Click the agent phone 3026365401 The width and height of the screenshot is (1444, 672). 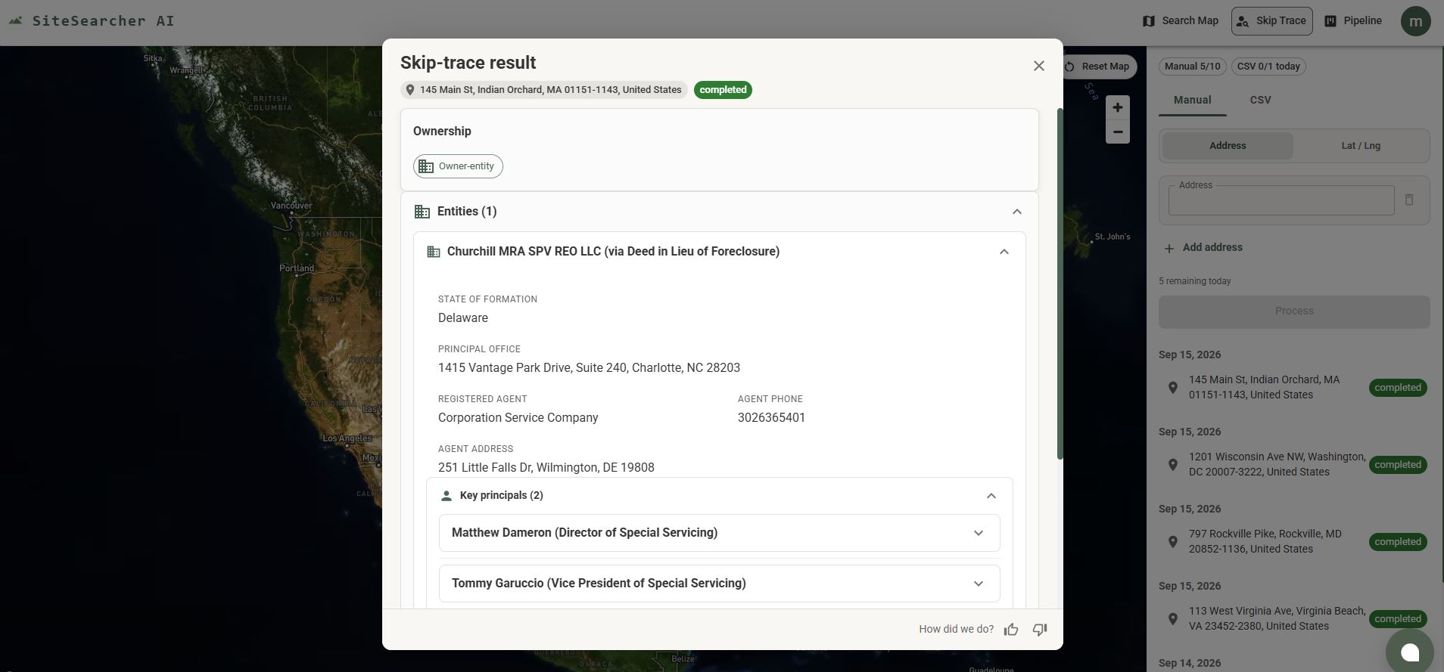pos(771,418)
